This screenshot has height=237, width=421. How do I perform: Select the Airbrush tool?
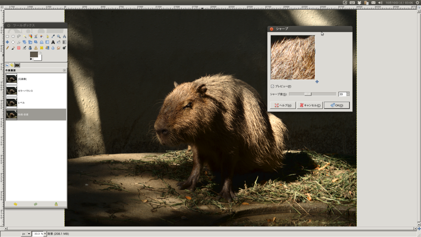(24, 48)
